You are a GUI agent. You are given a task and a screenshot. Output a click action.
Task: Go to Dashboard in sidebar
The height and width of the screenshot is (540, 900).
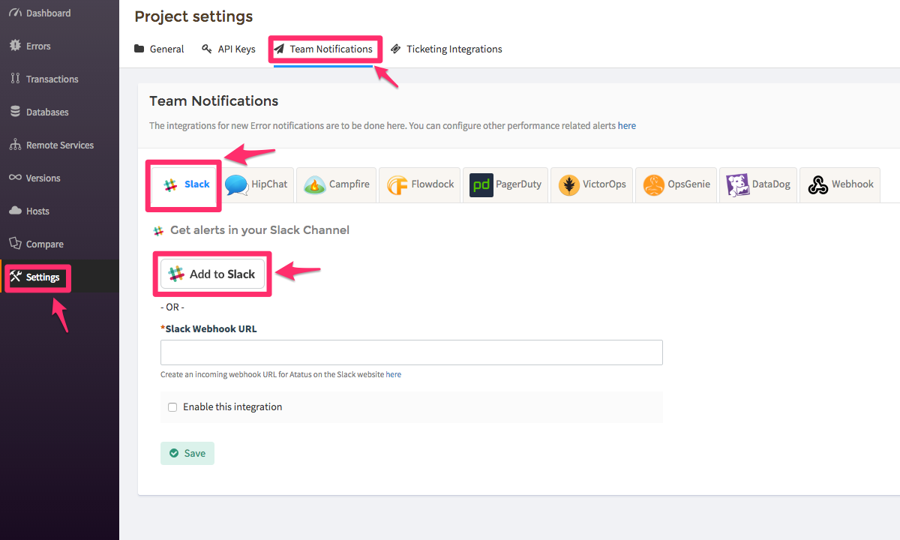point(59,13)
